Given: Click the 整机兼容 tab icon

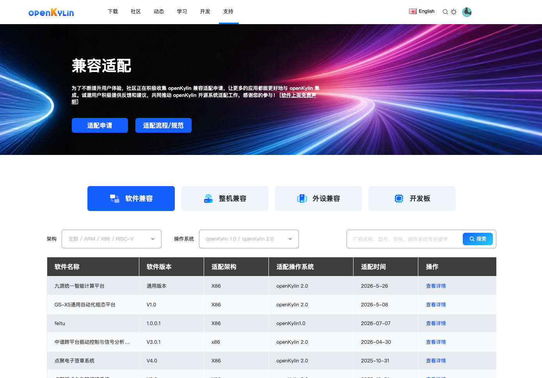Looking at the screenshot, I should (208, 199).
